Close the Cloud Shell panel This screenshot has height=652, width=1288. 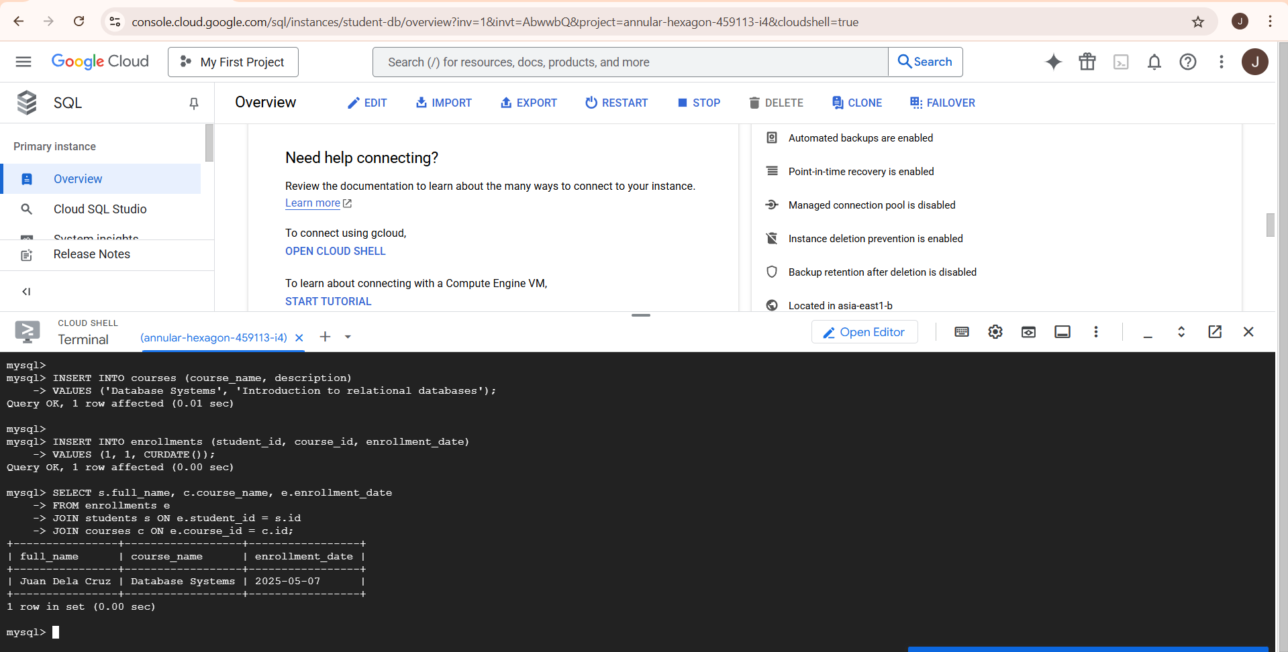(1248, 332)
